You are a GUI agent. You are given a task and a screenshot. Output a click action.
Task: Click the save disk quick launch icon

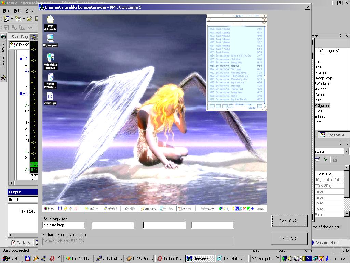tap(28, 259)
